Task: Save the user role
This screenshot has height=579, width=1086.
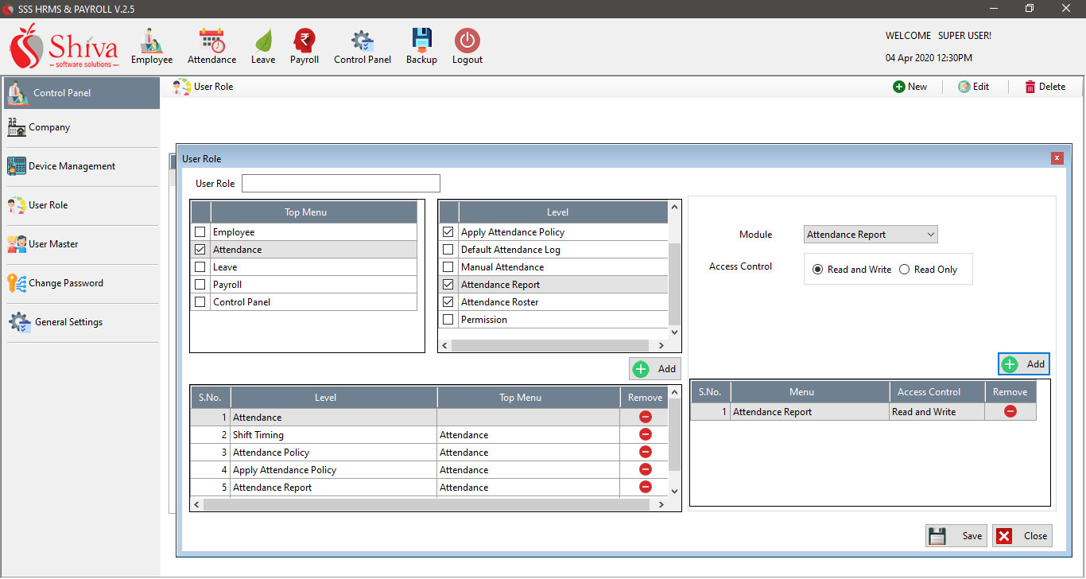Action: click(x=956, y=535)
